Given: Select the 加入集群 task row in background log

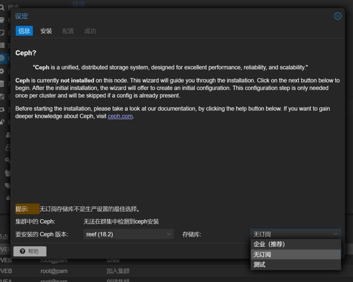Looking at the screenshot, I should (x=176, y=271).
